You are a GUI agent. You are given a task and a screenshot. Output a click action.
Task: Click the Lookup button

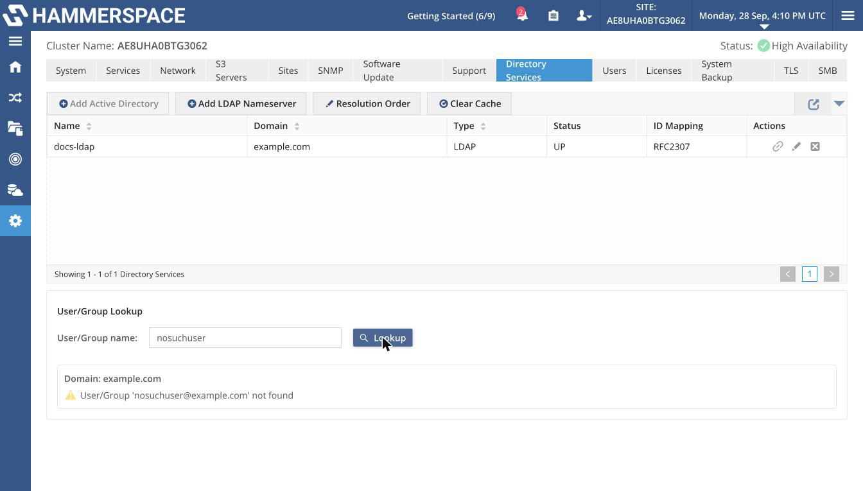pyautogui.click(x=383, y=338)
